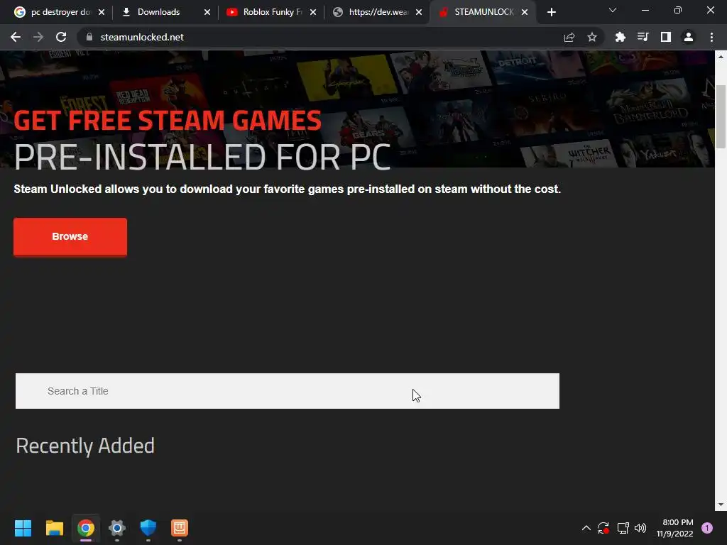
Task: Expand the tab search chevron
Action: [x=613, y=10]
